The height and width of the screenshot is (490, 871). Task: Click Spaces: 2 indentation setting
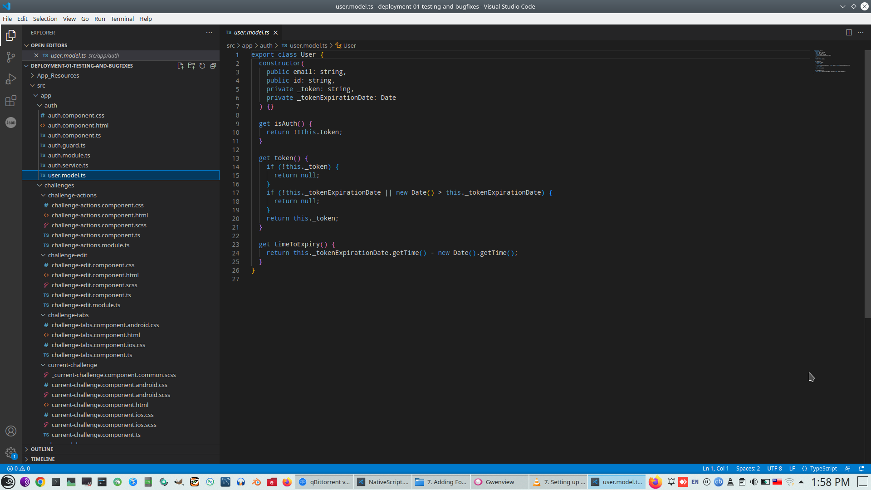[748, 469]
